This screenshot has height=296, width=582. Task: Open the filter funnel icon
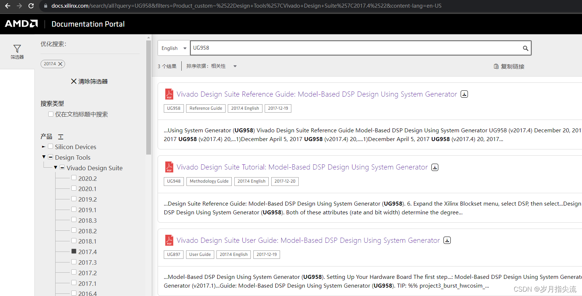(17, 48)
